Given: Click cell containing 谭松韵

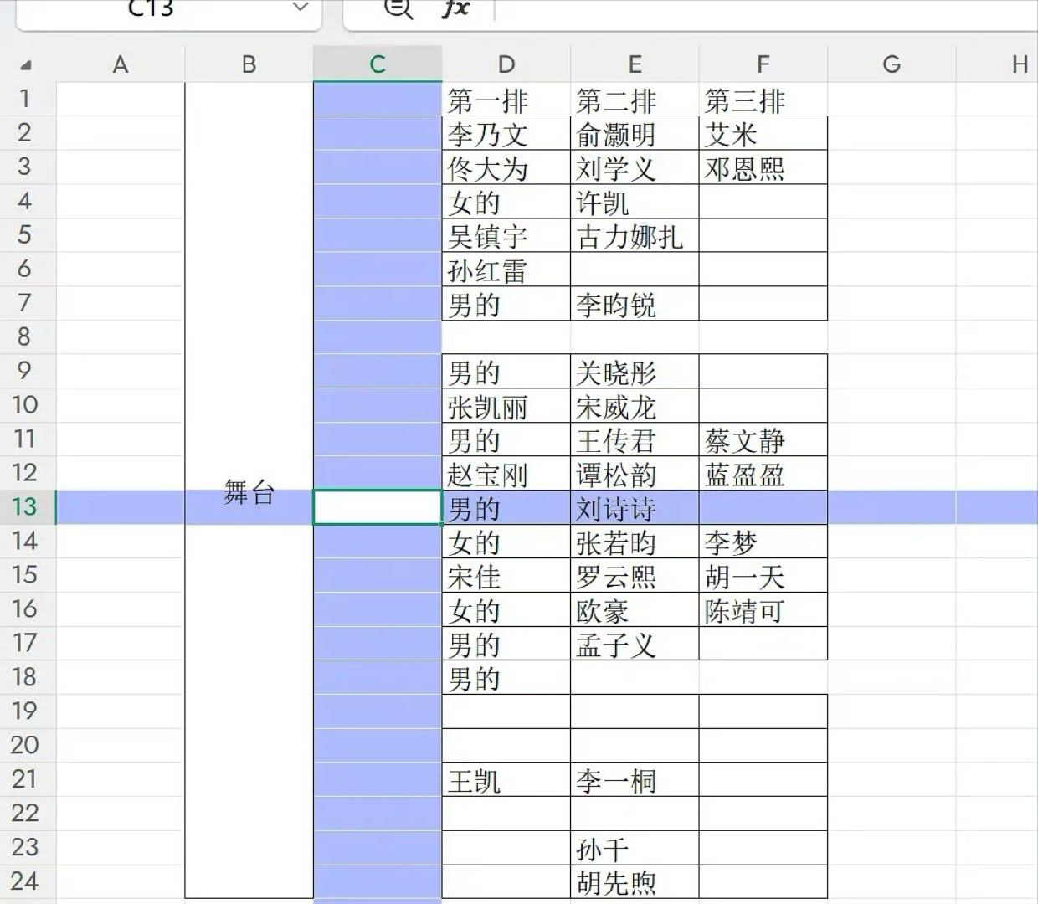Looking at the screenshot, I should pyautogui.click(x=635, y=475).
